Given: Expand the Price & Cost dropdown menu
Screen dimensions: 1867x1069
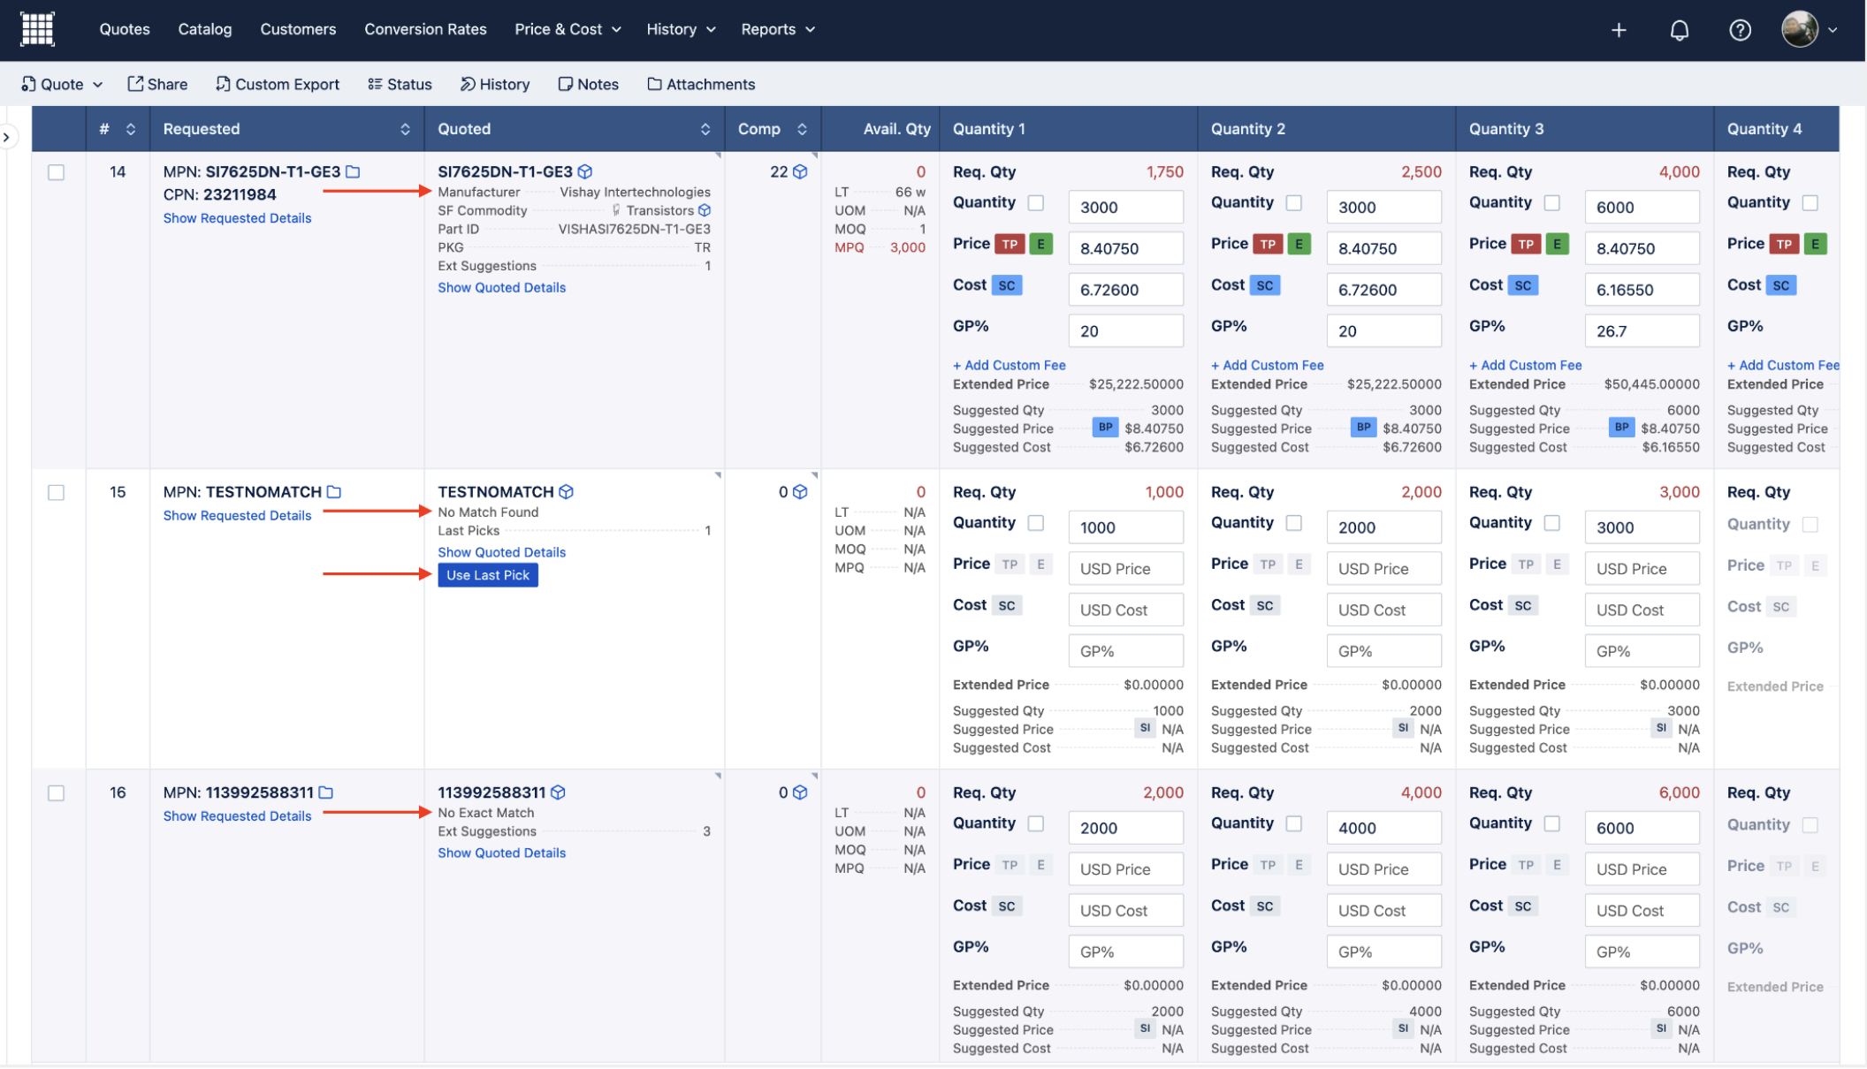Looking at the screenshot, I should tap(568, 29).
